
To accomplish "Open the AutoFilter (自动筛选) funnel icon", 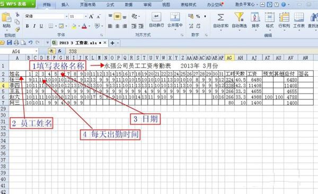I will [x=239, y=17].
